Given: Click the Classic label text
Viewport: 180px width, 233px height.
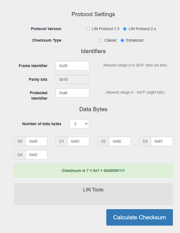Looking at the screenshot, I should (x=111, y=40).
